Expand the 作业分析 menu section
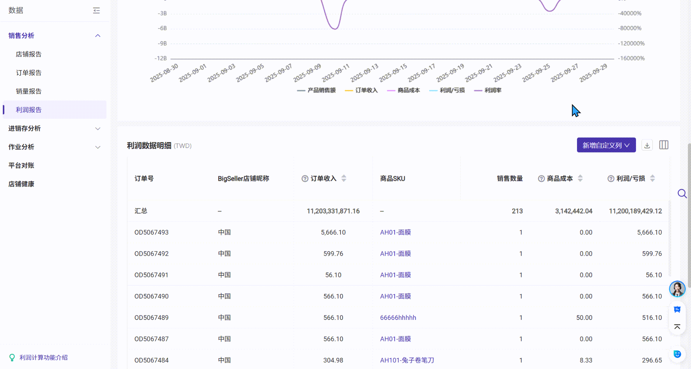Screen dimensions: 691x369 pyautogui.click(x=54, y=147)
